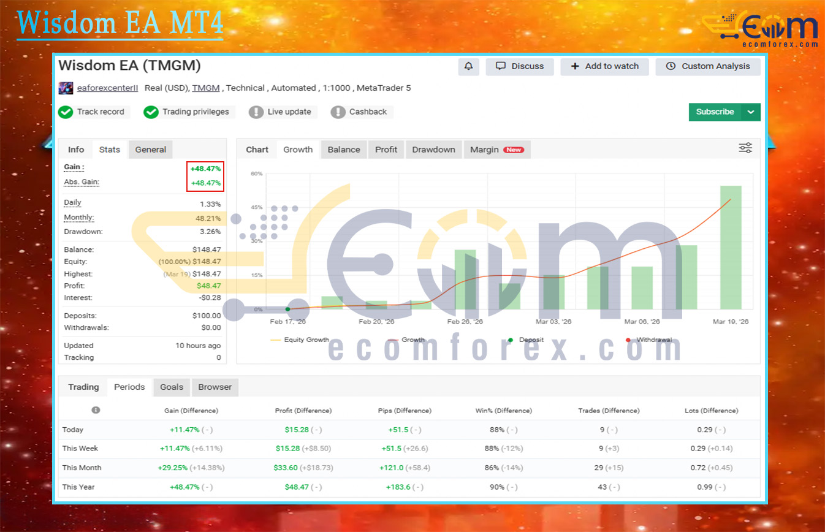Click the Trading privileges checkmark icon
825x532 pixels.
[x=151, y=112]
